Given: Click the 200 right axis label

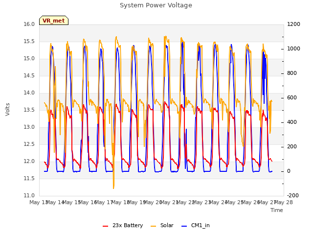Looking at the screenshot, I should click(x=292, y=147).
